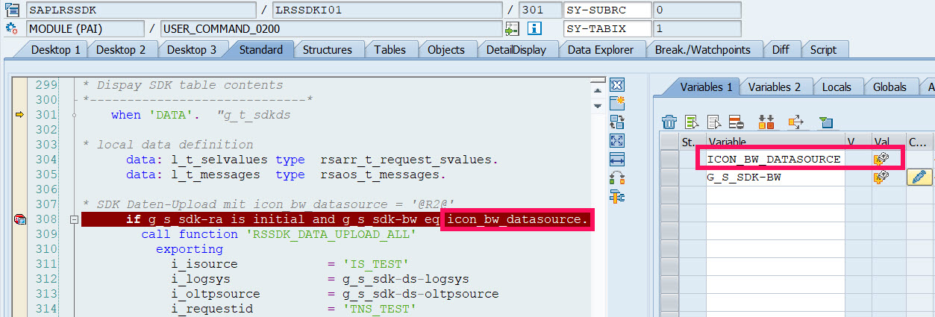Click the SY-TABIX field

pos(607,28)
